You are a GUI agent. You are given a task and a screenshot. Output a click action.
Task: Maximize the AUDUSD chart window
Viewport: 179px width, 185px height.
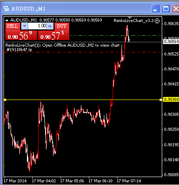[x=166, y=9]
